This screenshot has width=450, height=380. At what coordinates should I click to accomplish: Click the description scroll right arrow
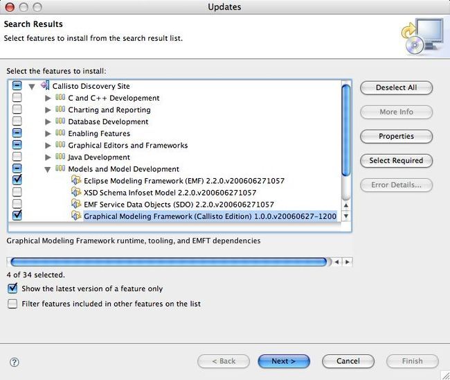coord(348,262)
